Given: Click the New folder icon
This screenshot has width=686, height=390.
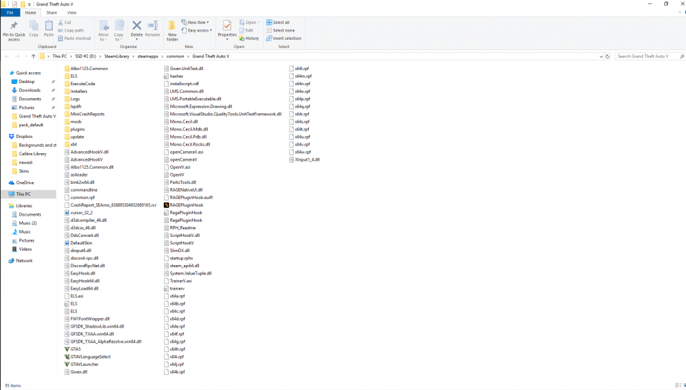Looking at the screenshot, I should tap(172, 26).
